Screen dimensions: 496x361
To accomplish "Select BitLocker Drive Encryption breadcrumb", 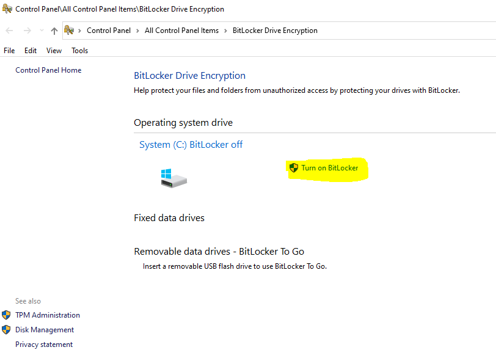I will pos(275,31).
